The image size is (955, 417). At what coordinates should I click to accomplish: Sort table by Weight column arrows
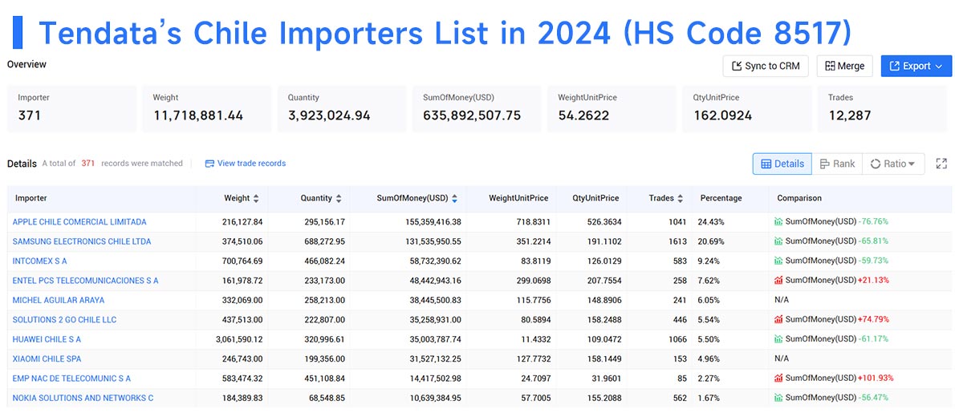click(x=256, y=198)
